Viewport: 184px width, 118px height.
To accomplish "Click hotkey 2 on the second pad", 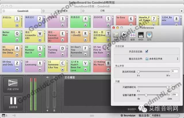I will coord(40,19).
